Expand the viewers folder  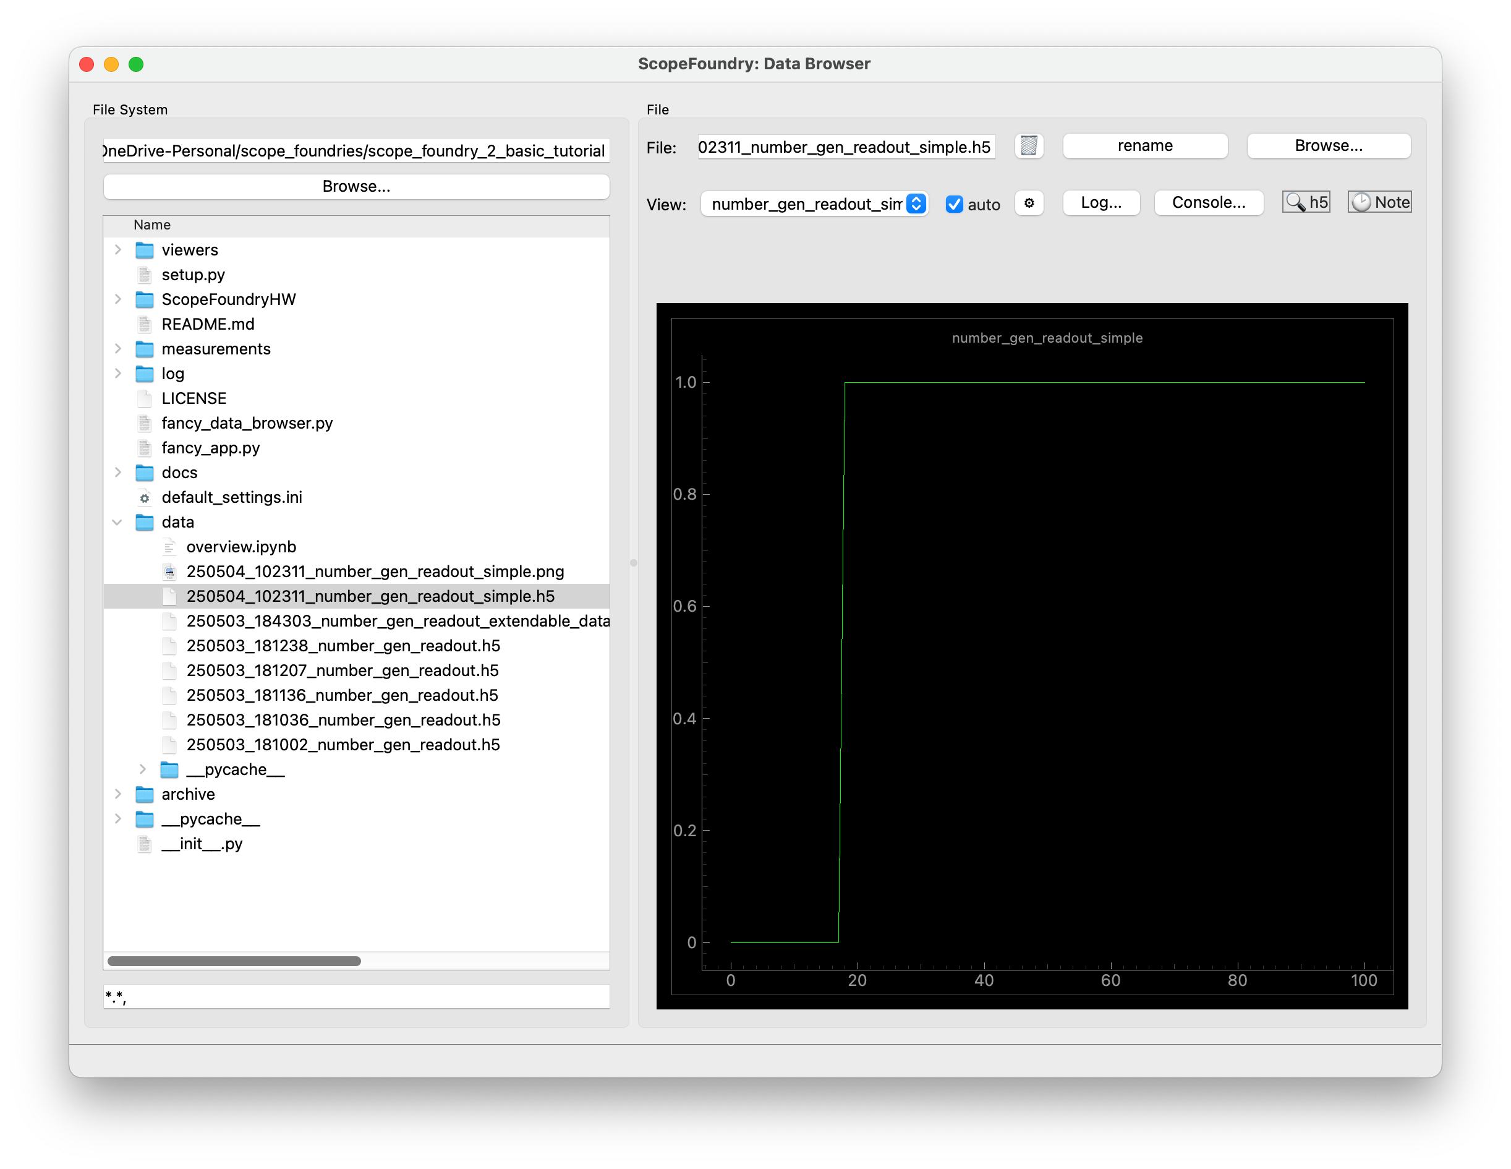click(x=117, y=250)
